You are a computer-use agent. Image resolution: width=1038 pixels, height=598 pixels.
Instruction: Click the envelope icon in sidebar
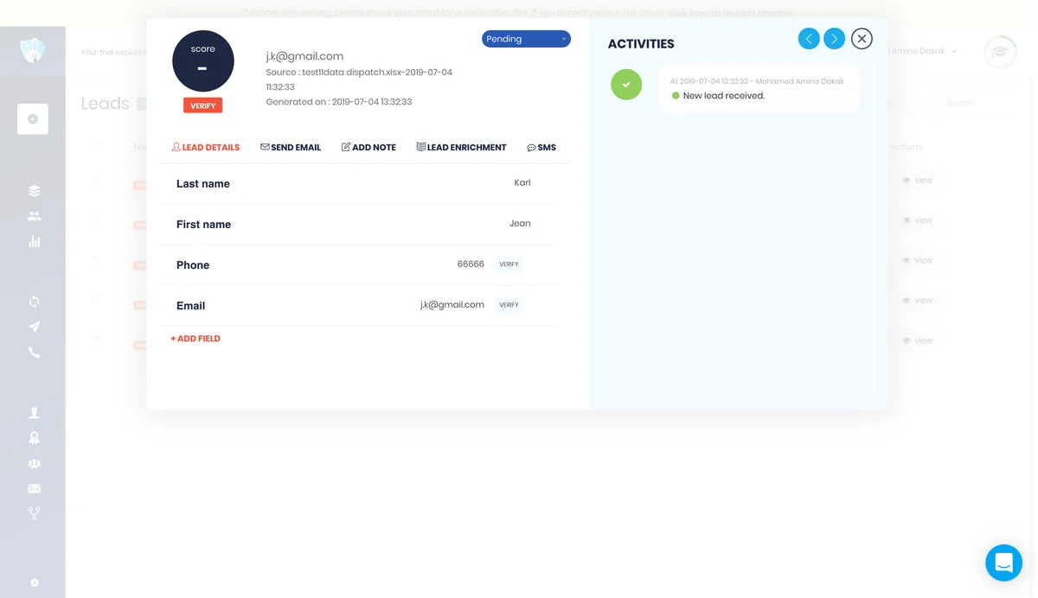click(x=34, y=489)
